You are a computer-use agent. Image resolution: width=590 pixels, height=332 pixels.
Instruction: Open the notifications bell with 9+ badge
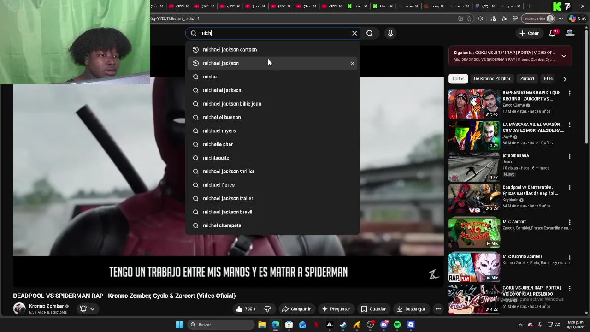(x=553, y=33)
